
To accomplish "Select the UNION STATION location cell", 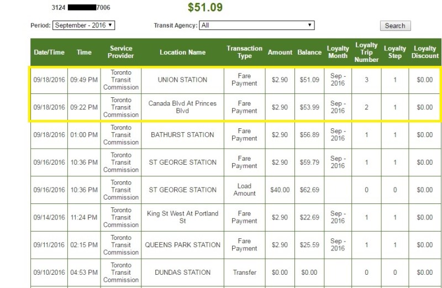I will 182,80.
